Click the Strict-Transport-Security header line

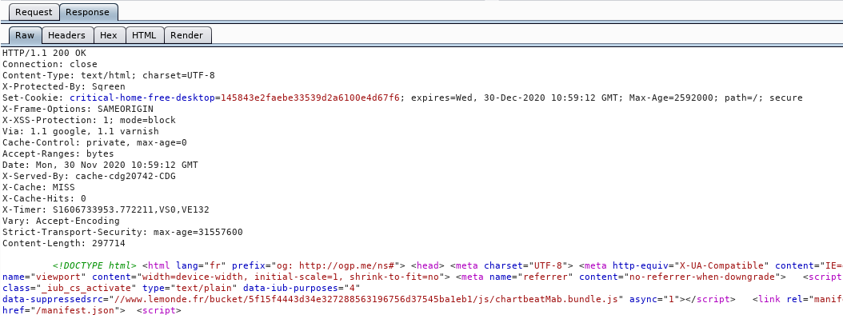[122, 232]
